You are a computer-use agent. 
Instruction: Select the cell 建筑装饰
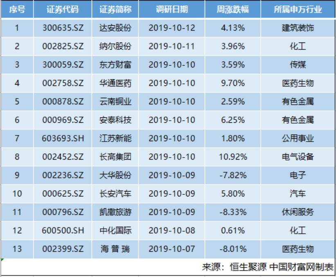(298, 28)
